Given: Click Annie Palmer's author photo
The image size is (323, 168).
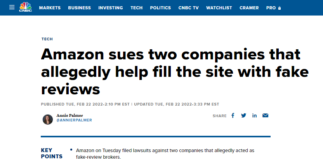Looking at the screenshot, I should pos(48,119).
